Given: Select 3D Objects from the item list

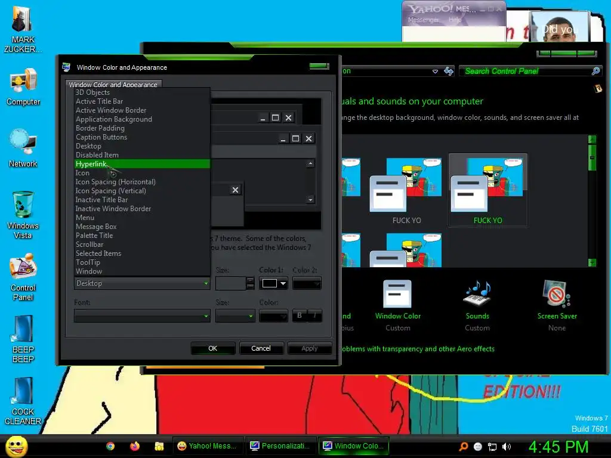Looking at the screenshot, I should coord(142,92).
